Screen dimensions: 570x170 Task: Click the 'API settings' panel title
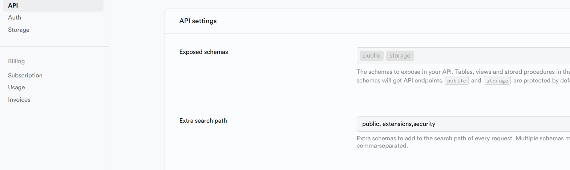(198, 21)
